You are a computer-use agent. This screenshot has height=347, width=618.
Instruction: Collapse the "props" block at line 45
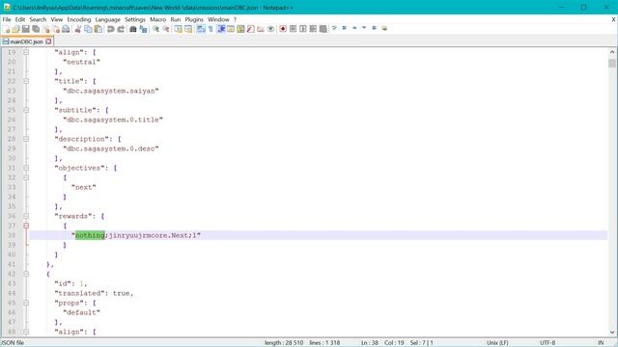26,303
